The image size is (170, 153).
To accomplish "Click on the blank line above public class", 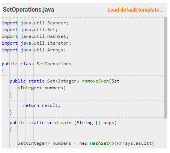I will [x=83, y=57].
